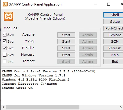The image size is (123, 110).
Task: Open the Setup button
Action: pos(113,22)
